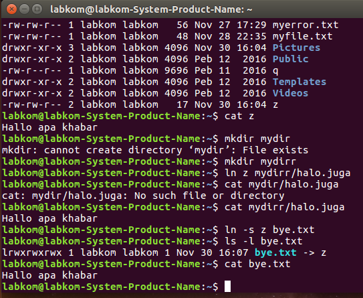Minimize the terminal window
The height and width of the screenshot is (298, 363).
[x=24, y=9]
